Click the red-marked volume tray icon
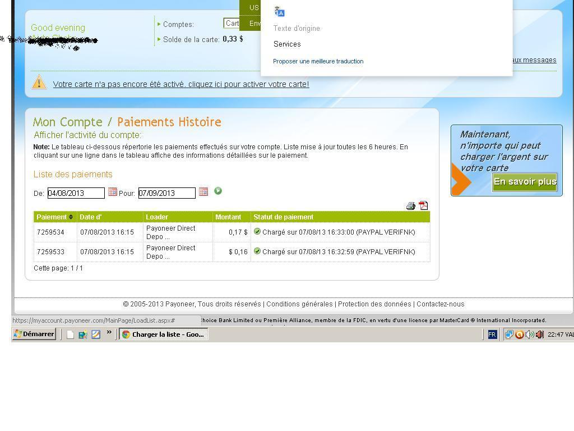 pyautogui.click(x=540, y=334)
